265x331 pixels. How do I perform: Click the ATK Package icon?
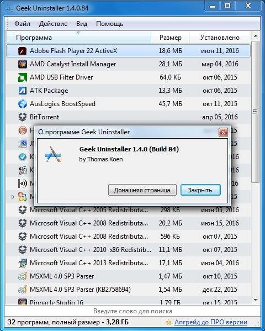23,91
